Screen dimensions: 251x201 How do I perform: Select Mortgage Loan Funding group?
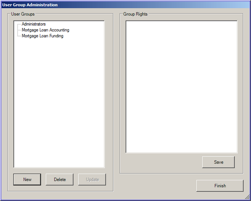coord(42,36)
